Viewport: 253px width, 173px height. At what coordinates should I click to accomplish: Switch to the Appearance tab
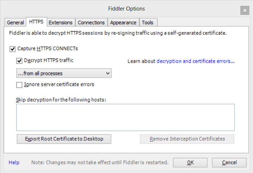(123, 22)
